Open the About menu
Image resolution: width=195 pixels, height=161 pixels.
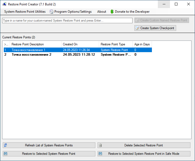102,12
